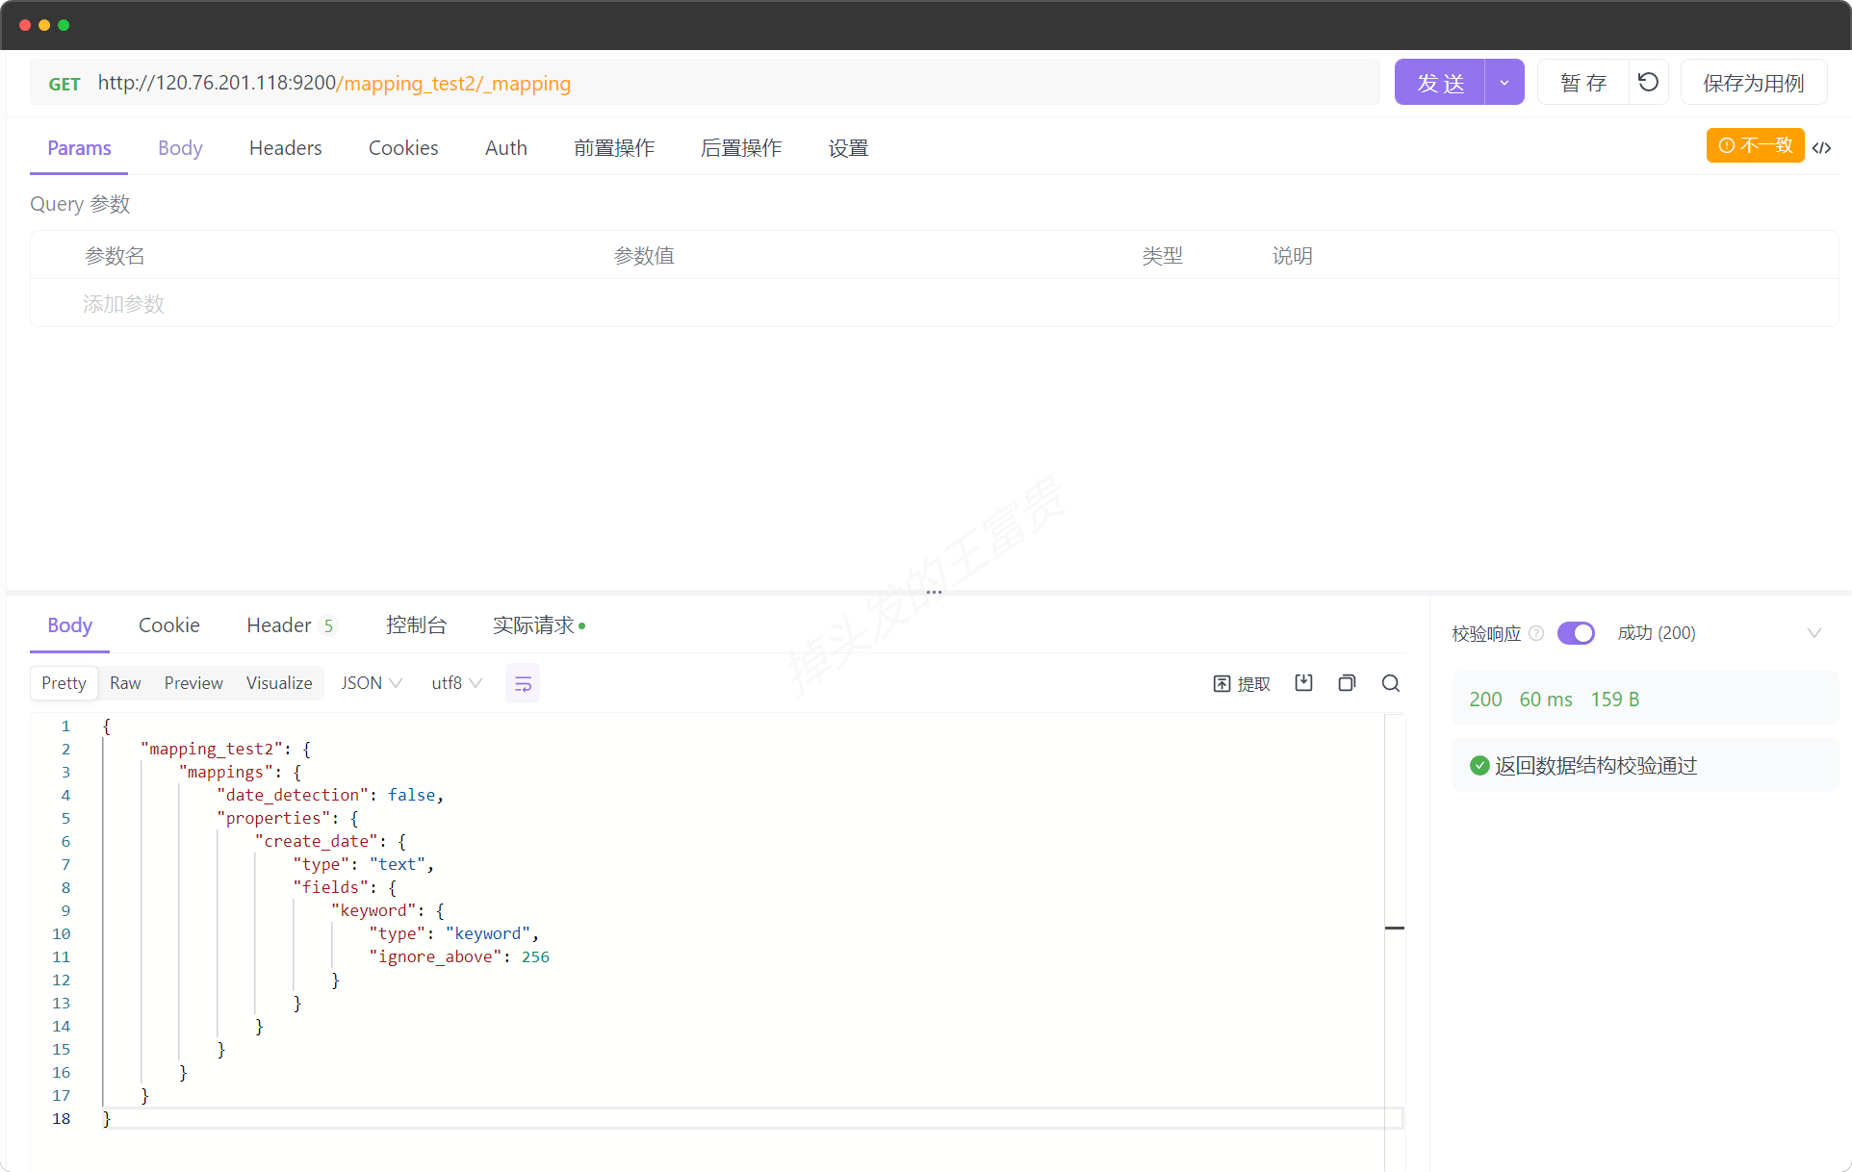Open the 控制台 console tab
1852x1172 pixels.
pyautogui.click(x=416, y=625)
